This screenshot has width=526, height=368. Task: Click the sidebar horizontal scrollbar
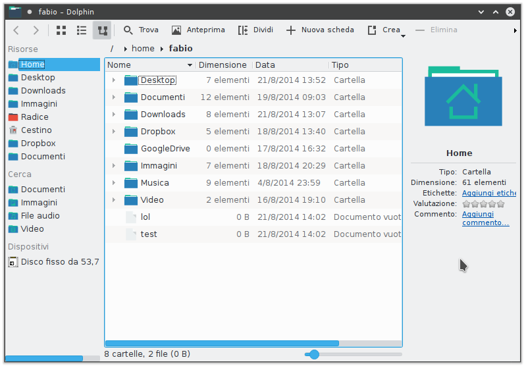click(44, 358)
